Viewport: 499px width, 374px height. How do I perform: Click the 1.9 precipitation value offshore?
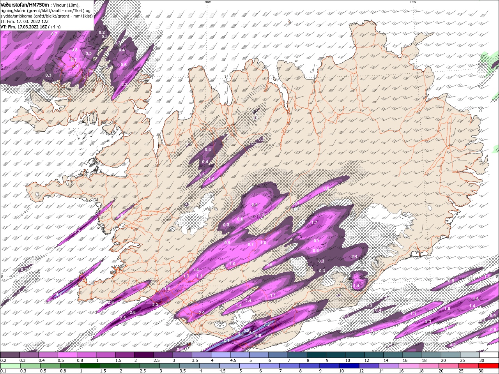447,309
